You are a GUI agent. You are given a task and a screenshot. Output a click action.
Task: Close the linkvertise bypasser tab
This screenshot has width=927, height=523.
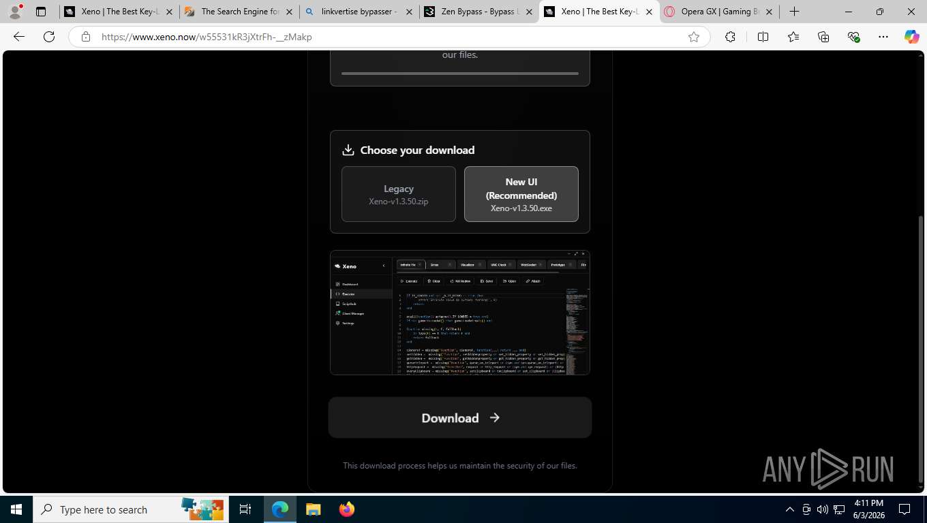tap(409, 12)
